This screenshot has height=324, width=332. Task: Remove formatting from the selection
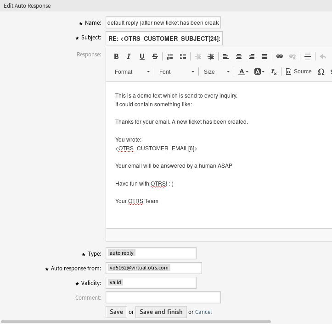click(x=273, y=71)
